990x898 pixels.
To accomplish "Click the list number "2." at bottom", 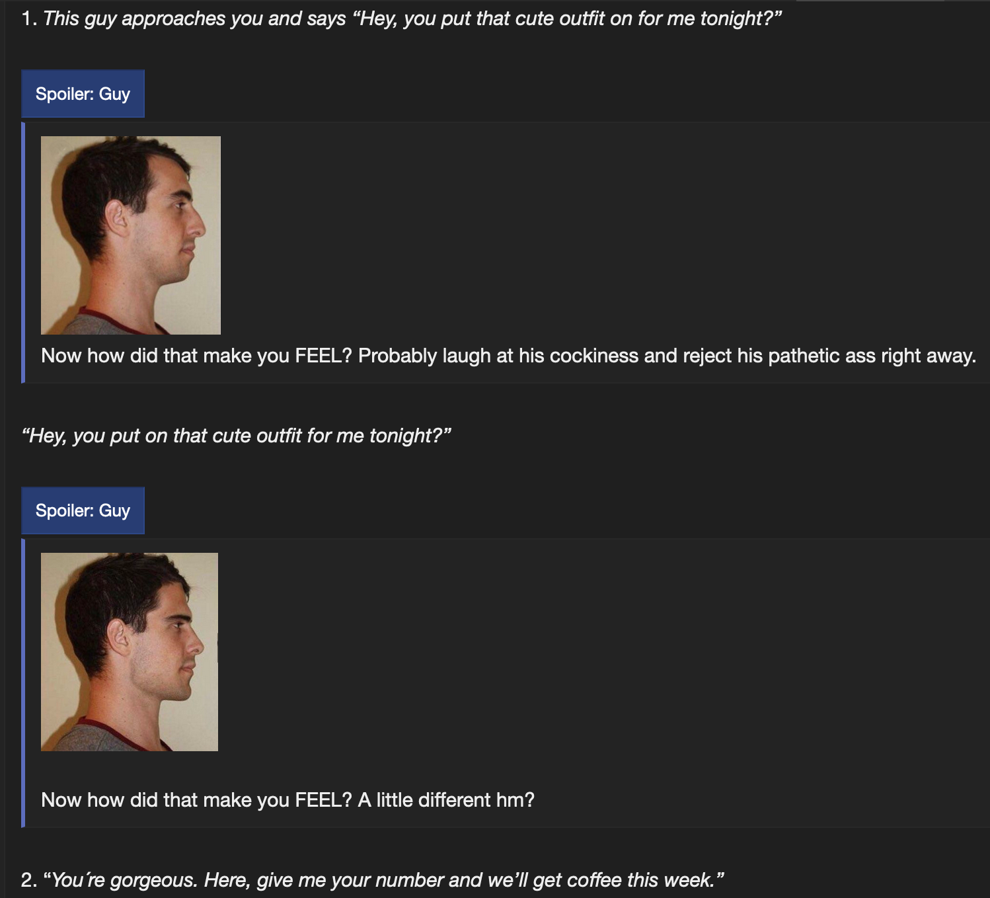I will click(28, 880).
